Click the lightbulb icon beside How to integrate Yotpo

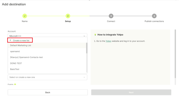(95, 35)
